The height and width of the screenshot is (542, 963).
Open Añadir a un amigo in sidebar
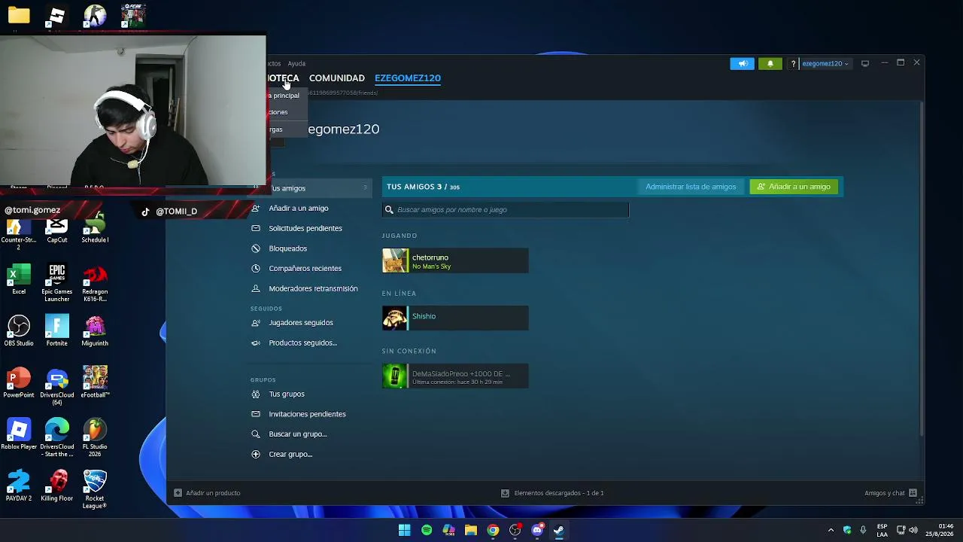(298, 209)
